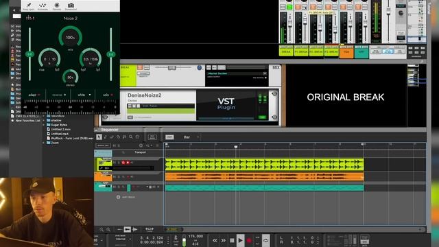Select the Eraser tool in sequencer

(112, 137)
